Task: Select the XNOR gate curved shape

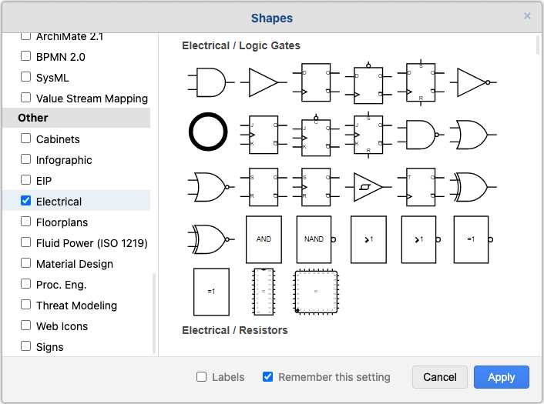Action: pyautogui.click(x=211, y=239)
